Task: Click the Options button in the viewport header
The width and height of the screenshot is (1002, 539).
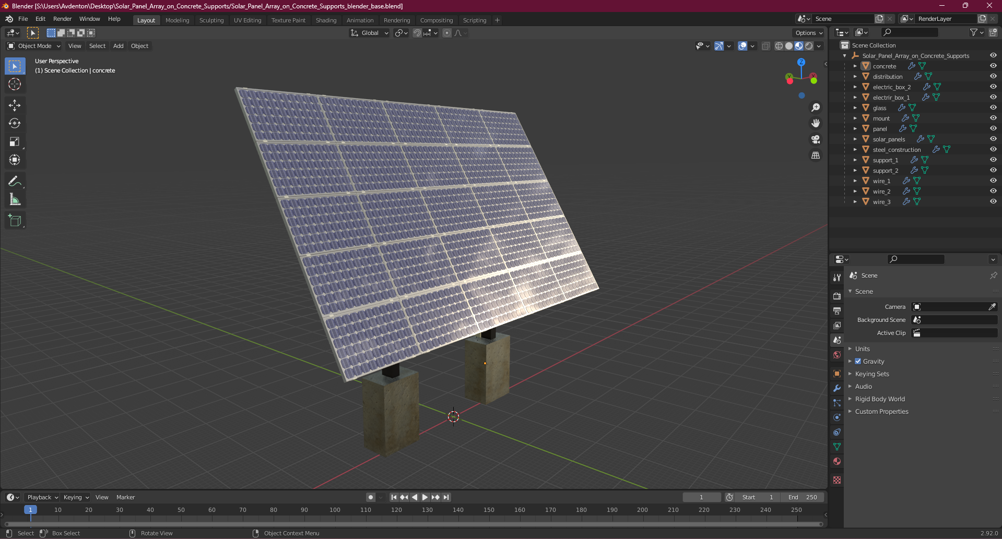Action: click(808, 33)
